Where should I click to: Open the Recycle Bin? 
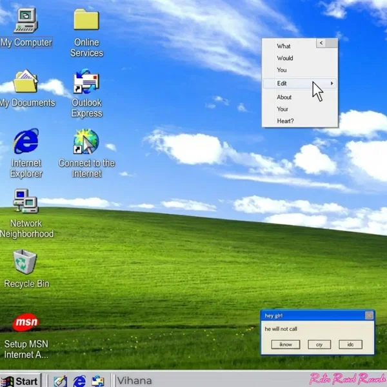coord(26,261)
